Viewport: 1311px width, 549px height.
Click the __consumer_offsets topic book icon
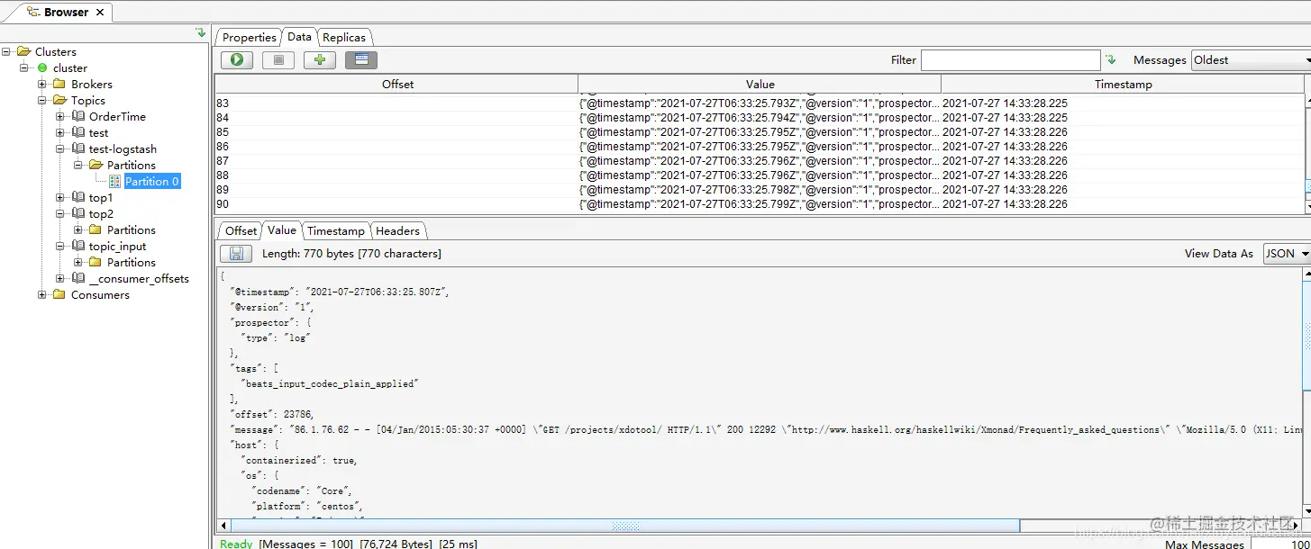pos(78,278)
